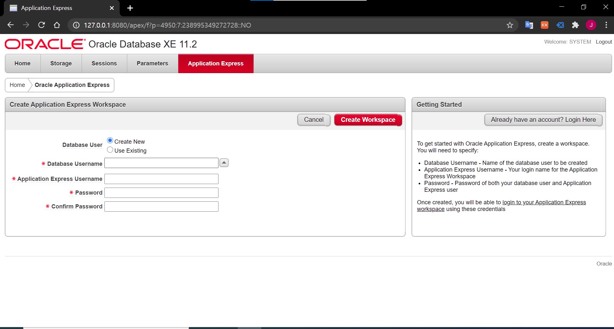View site information icon in address bar
Image resolution: width=614 pixels, height=329 pixels.
[x=76, y=25]
